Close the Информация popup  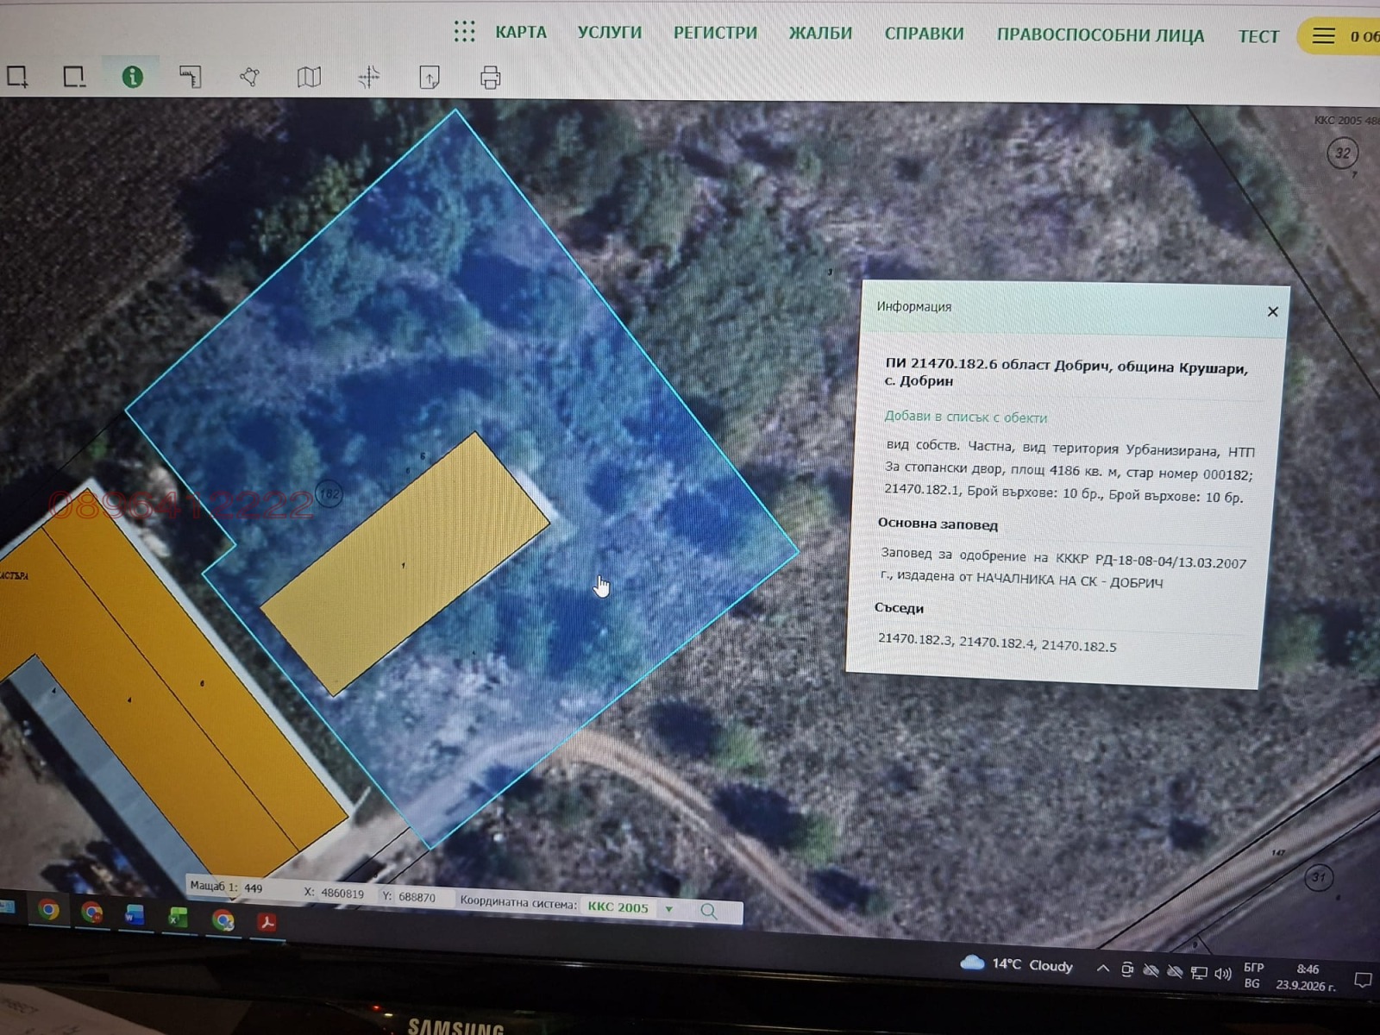click(1272, 311)
